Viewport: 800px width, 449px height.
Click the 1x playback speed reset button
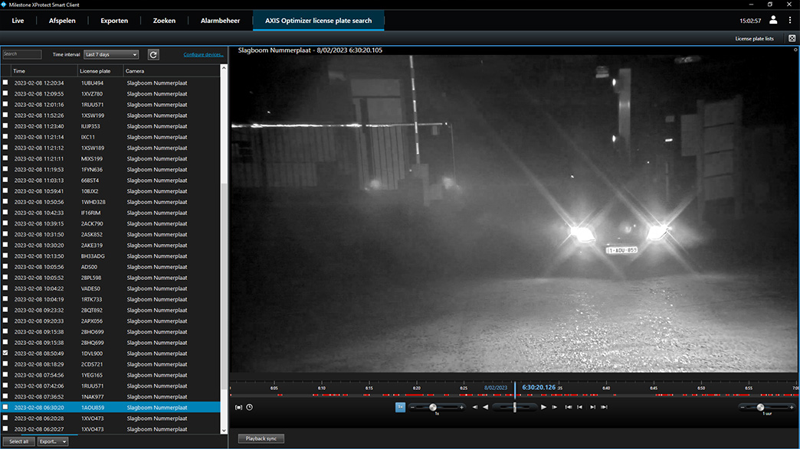400,407
